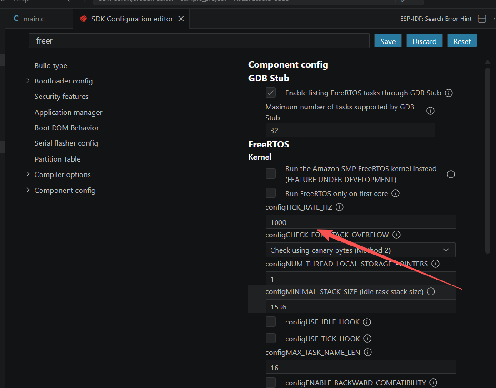
Task: Click the Kernel subsection heading
Action: [260, 157]
